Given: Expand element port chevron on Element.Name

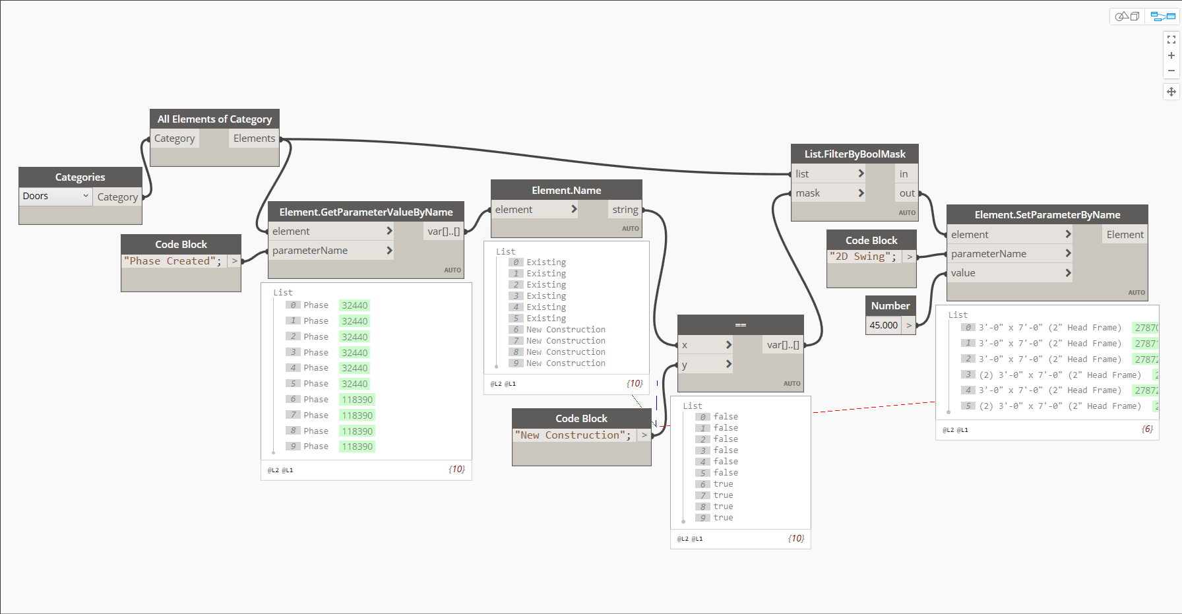Looking at the screenshot, I should click(x=574, y=209).
